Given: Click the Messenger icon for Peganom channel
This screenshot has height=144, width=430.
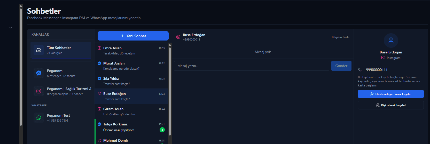Looking at the screenshot, I should tap(39, 73).
